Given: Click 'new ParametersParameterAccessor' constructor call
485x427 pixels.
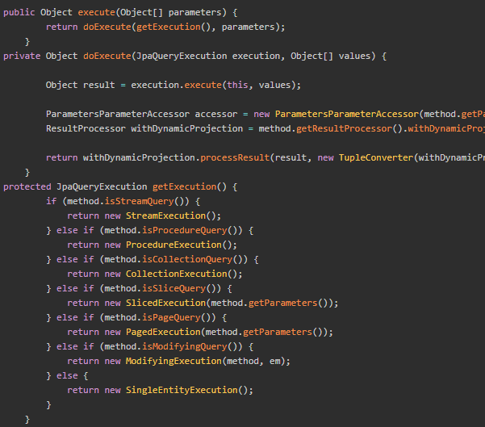Looking at the screenshot, I should [x=337, y=114].
